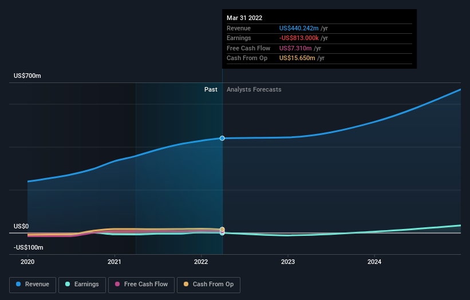
Task: Click the orange Cash From Op dot
Action: coord(186,284)
